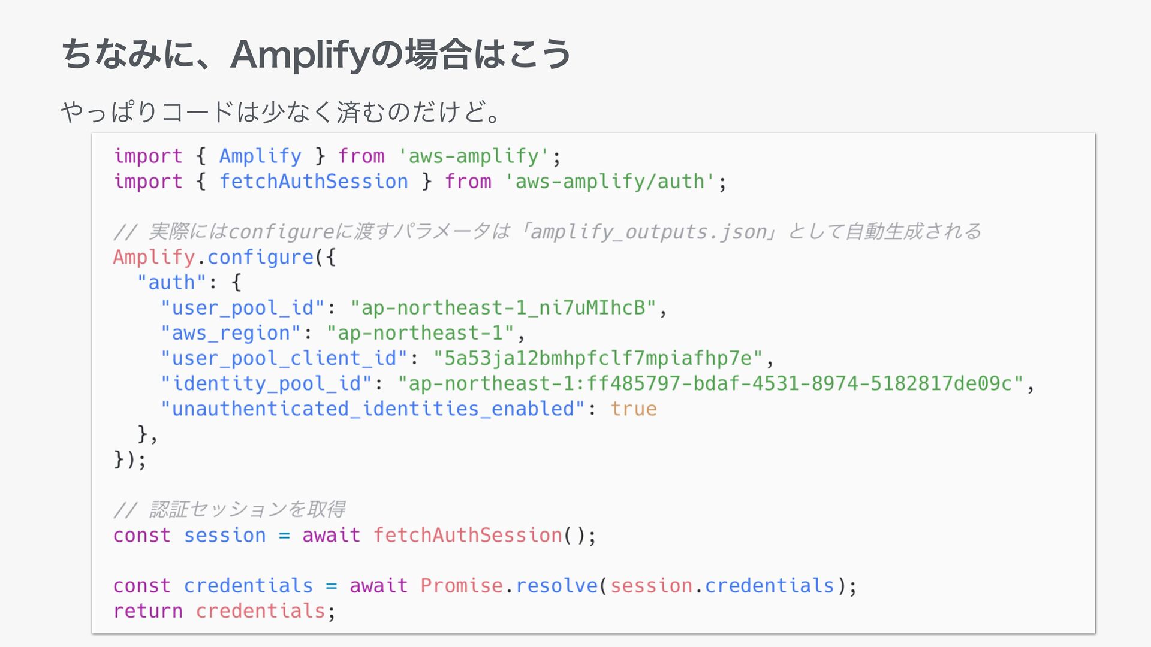
Task: Click the user pool id value string
Action: pos(503,308)
